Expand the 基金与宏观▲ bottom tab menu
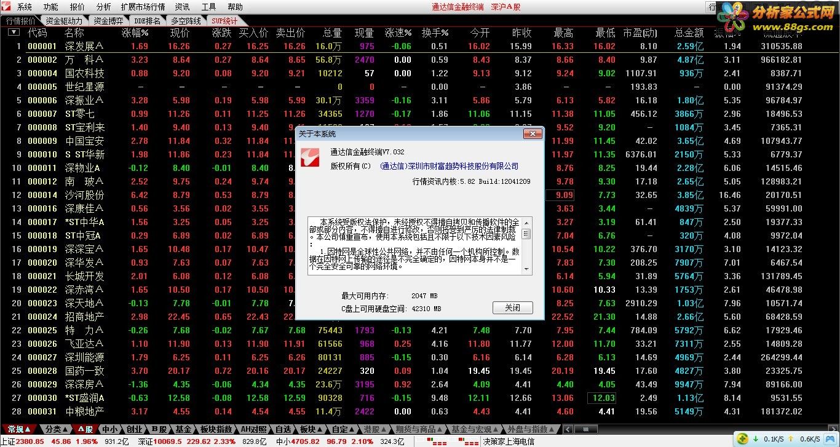This screenshot has width=840, height=447. tap(475, 429)
